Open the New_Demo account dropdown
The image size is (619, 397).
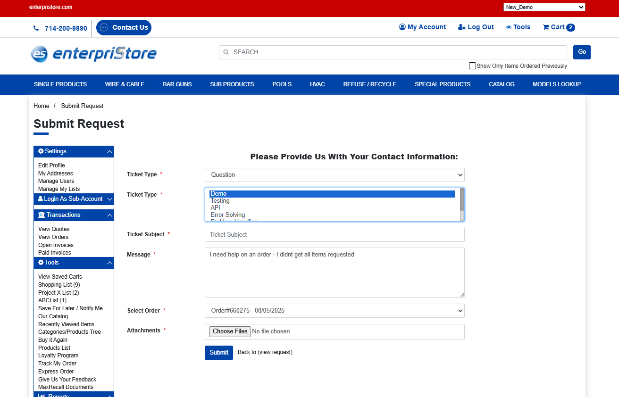click(x=544, y=7)
